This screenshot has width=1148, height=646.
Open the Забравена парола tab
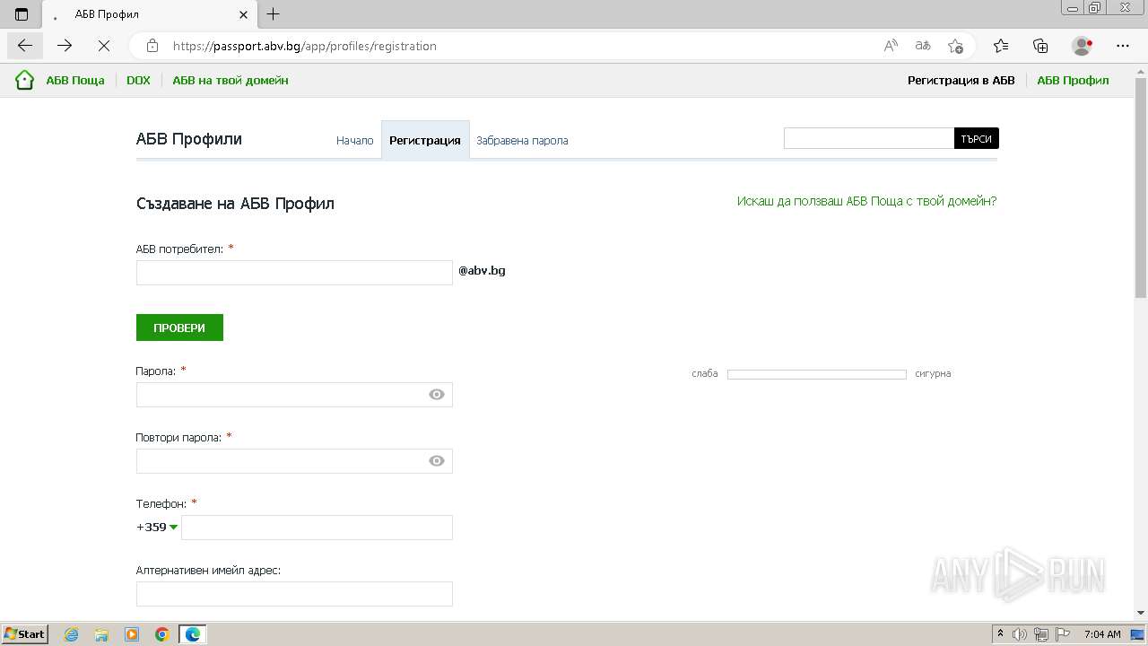click(522, 140)
